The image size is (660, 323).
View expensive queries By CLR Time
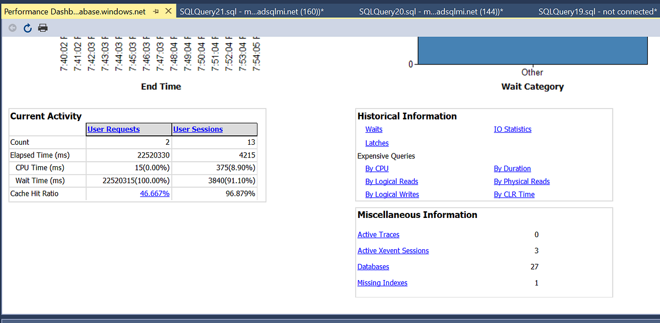514,194
